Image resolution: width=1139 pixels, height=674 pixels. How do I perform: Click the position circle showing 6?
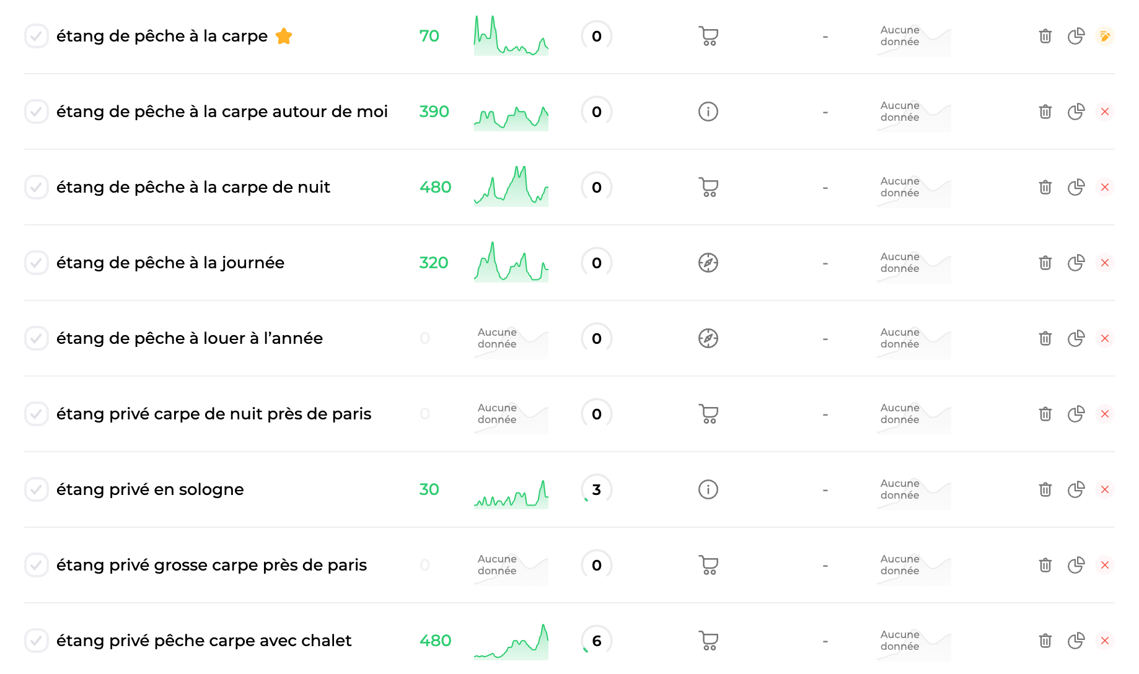(x=597, y=641)
